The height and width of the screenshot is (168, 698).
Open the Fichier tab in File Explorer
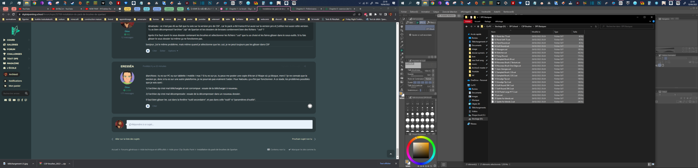(x=468, y=21)
